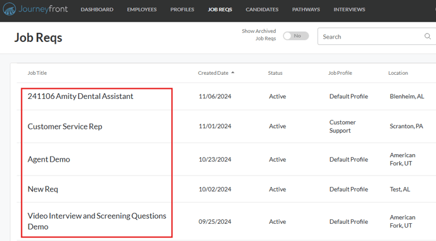
Task: Open Video Interview and Screening Questions Demo
Action: [x=97, y=221]
